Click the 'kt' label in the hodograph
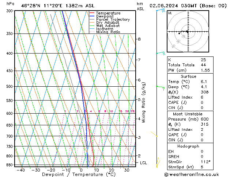This screenshot has width=230, height=177. pos(170,13)
